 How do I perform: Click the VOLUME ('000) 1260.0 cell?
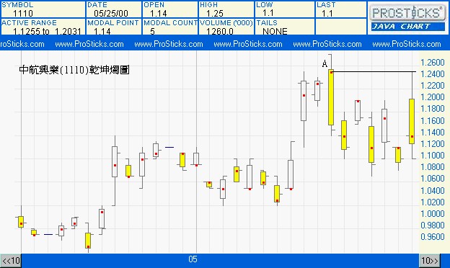[x=226, y=27]
